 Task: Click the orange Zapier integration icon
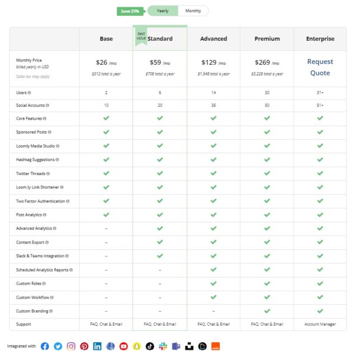(215, 346)
